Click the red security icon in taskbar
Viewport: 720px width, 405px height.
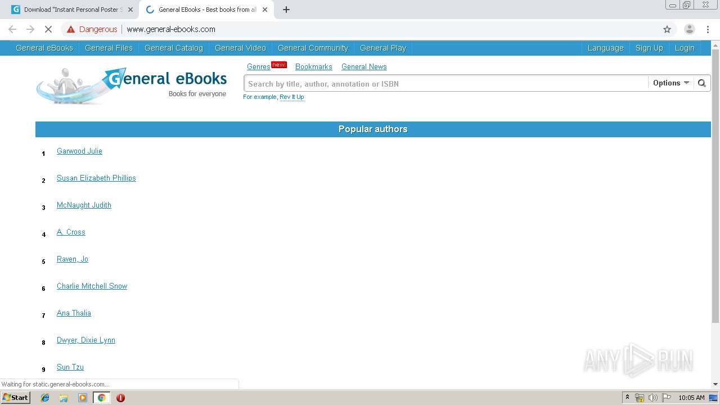click(120, 398)
